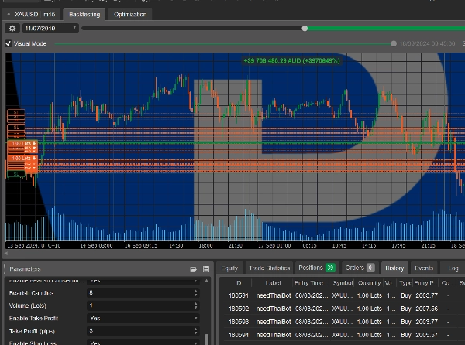The image size is (465, 345).
Task: Click the load parameters icon in Parameters panel
Action: click(193, 268)
